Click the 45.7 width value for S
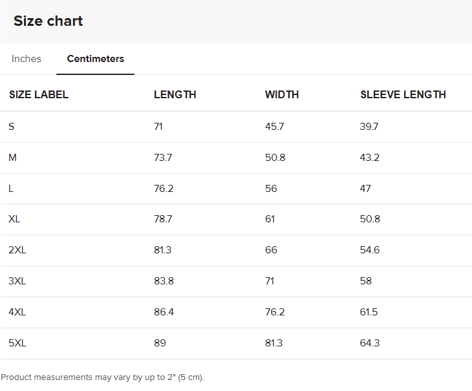This screenshot has width=472, height=391. click(274, 127)
